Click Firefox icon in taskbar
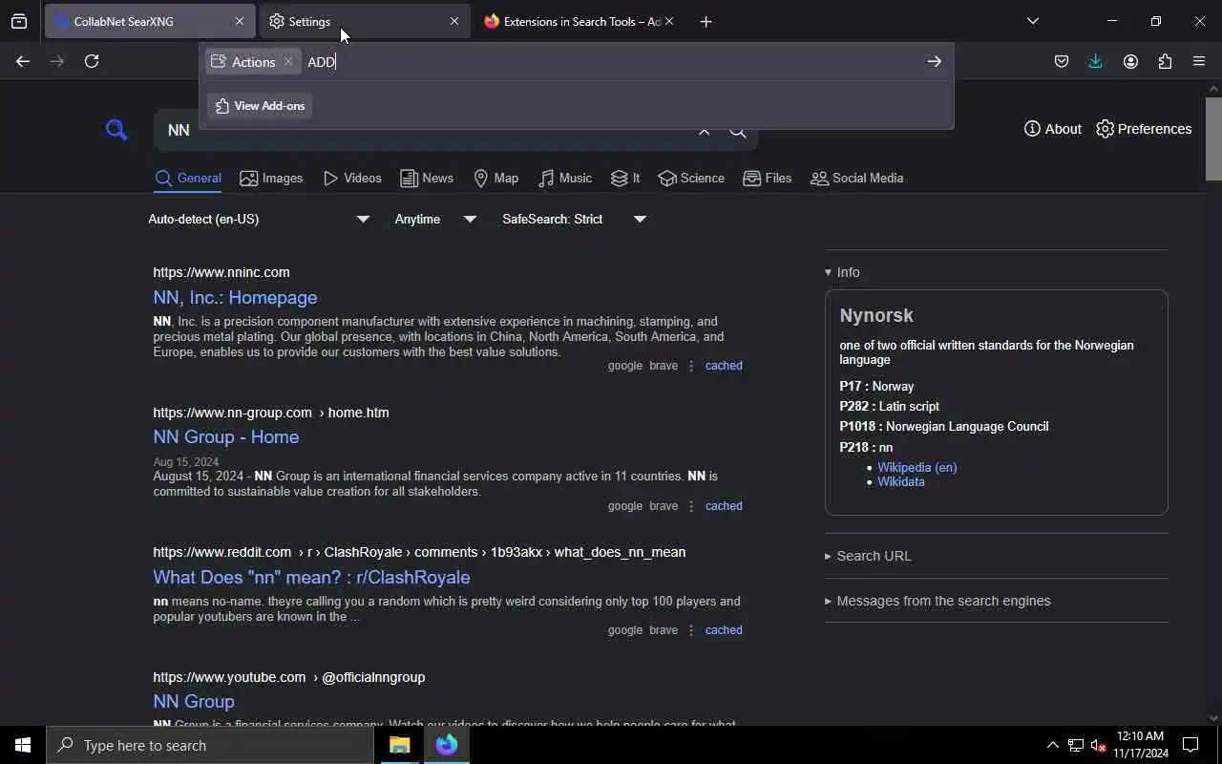 (x=447, y=745)
